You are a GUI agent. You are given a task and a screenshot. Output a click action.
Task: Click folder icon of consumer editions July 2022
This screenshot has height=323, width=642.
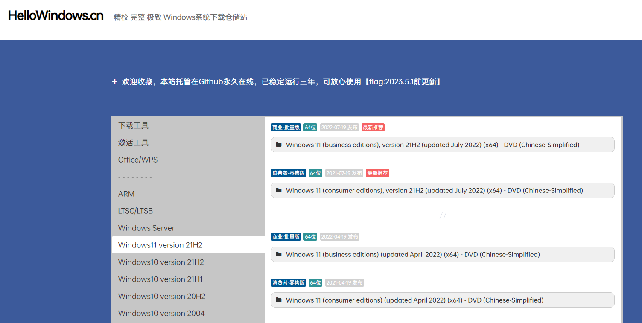point(279,190)
